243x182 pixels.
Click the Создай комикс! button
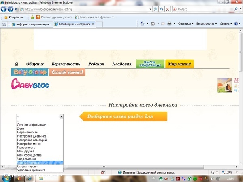67,73
